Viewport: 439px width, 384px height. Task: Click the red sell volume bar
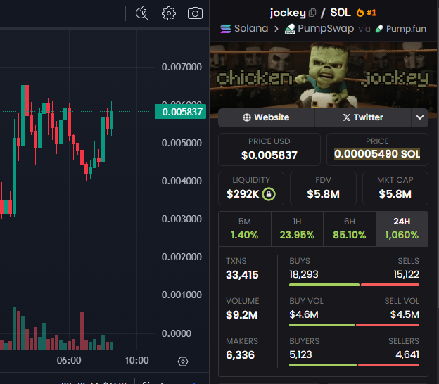click(388, 325)
